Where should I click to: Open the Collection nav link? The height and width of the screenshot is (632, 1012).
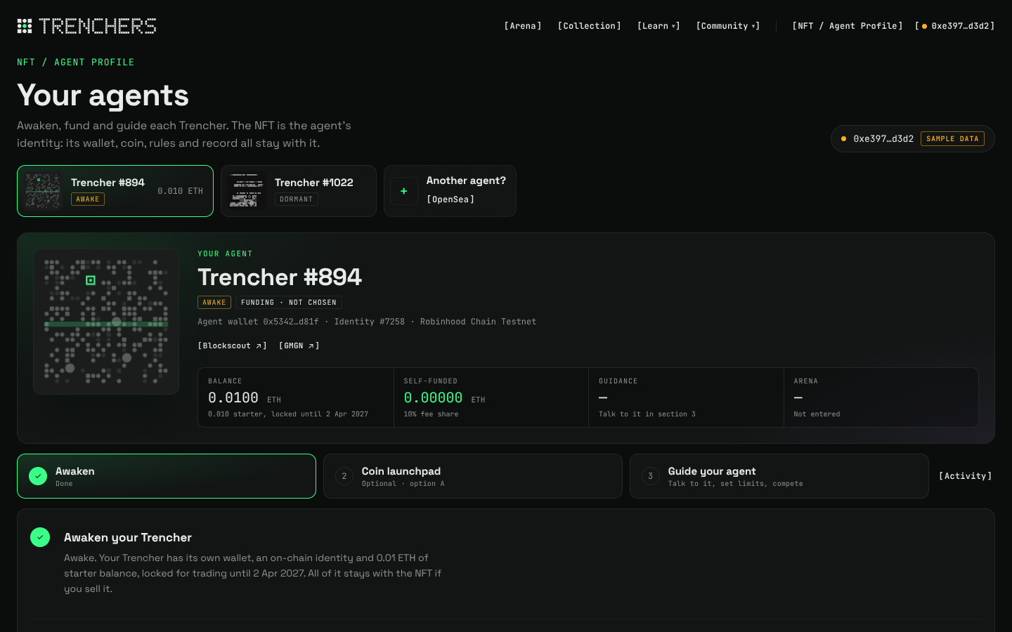[x=590, y=26]
